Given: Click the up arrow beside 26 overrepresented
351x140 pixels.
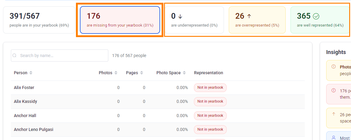Looking at the screenshot, I should [x=249, y=16].
